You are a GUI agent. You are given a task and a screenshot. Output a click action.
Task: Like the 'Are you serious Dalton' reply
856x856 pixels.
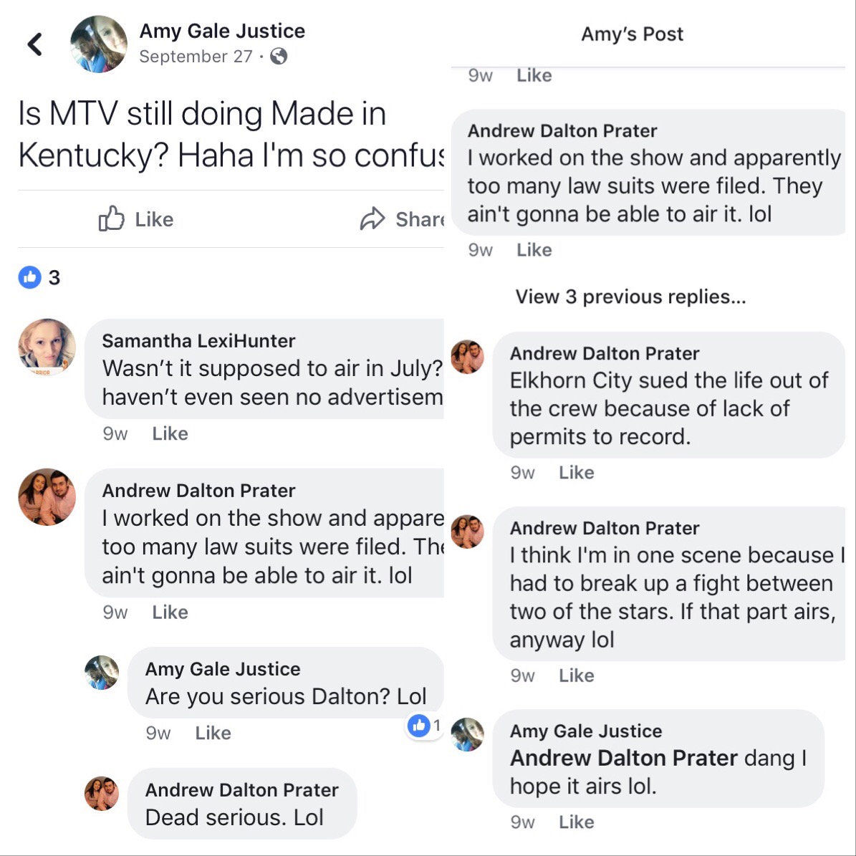pyautogui.click(x=213, y=733)
